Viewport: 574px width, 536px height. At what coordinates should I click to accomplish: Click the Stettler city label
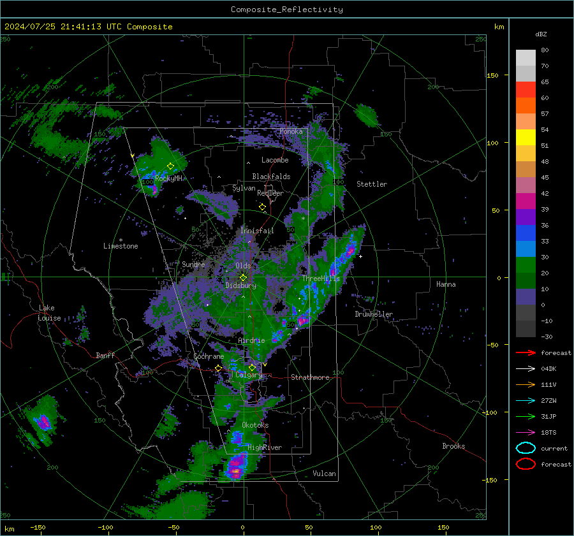coord(372,184)
